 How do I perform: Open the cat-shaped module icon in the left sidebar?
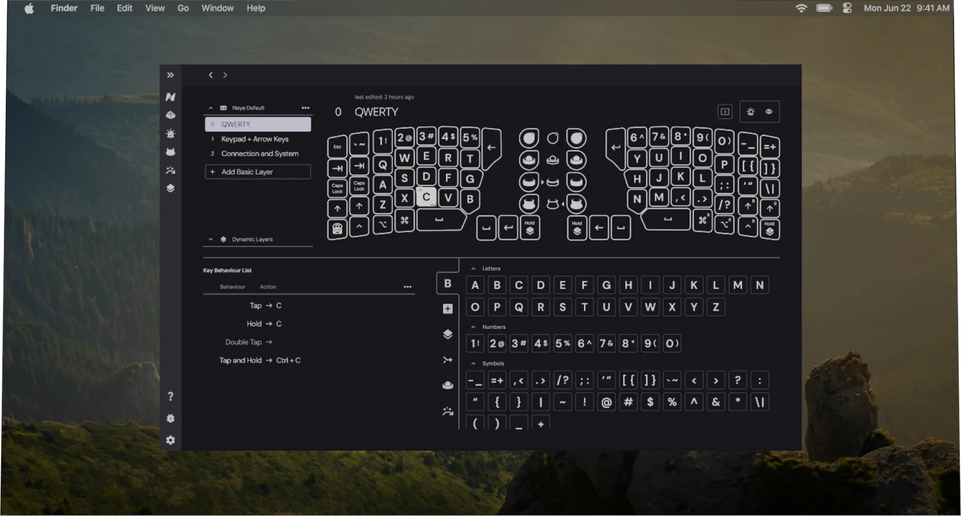(170, 152)
